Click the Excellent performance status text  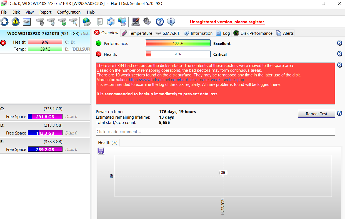tap(222, 44)
